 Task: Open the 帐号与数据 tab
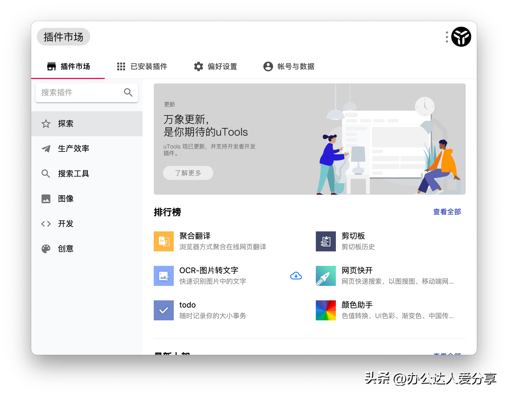click(289, 66)
